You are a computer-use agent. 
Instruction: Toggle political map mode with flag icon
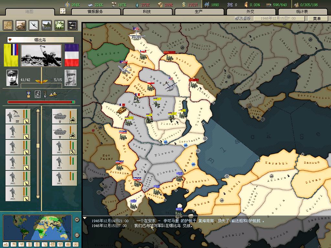(x=14, y=244)
